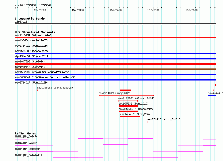Click the esv1484275 (Levy2007) label
This screenshot has width=223, height=161.
pyautogui.click(x=136, y=114)
